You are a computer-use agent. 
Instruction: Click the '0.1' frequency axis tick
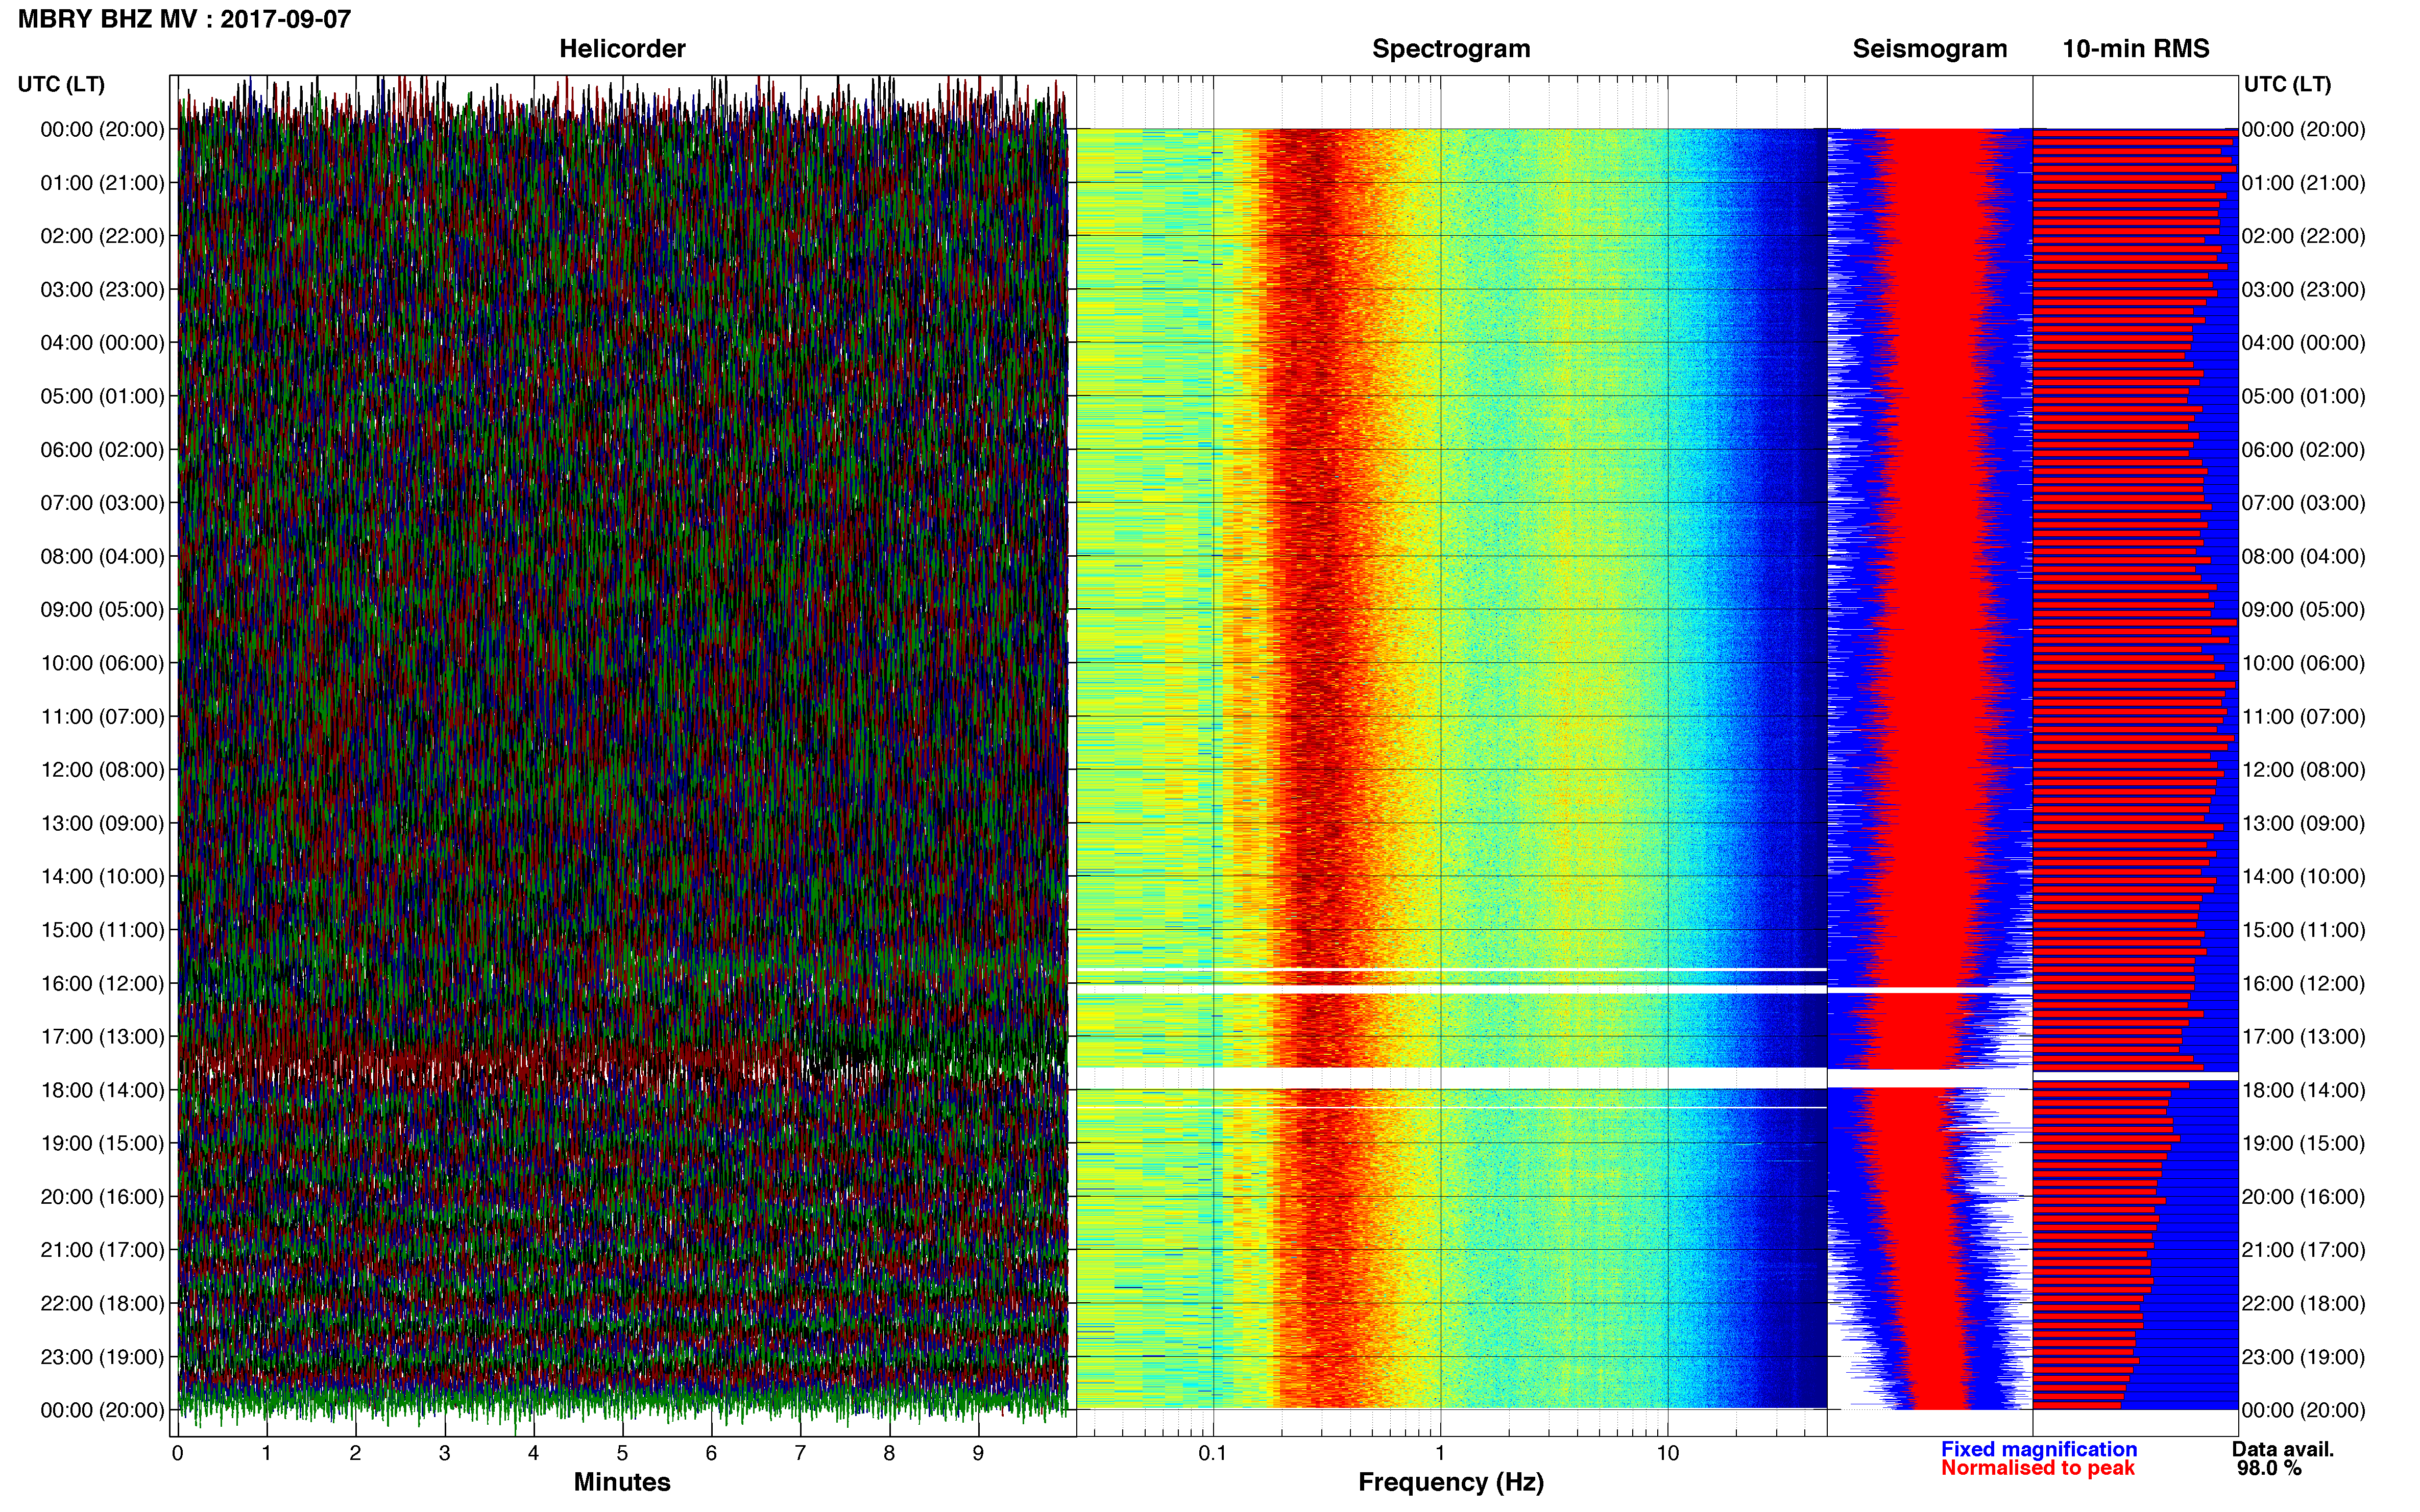point(1213,1454)
